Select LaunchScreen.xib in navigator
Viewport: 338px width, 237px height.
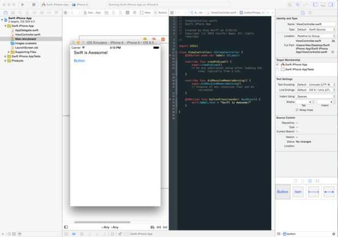click(26, 47)
